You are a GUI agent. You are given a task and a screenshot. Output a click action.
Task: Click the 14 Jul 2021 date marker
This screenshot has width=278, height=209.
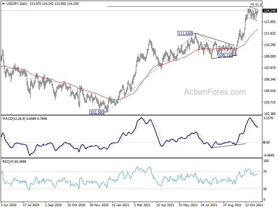pyautogui.click(x=208, y=204)
